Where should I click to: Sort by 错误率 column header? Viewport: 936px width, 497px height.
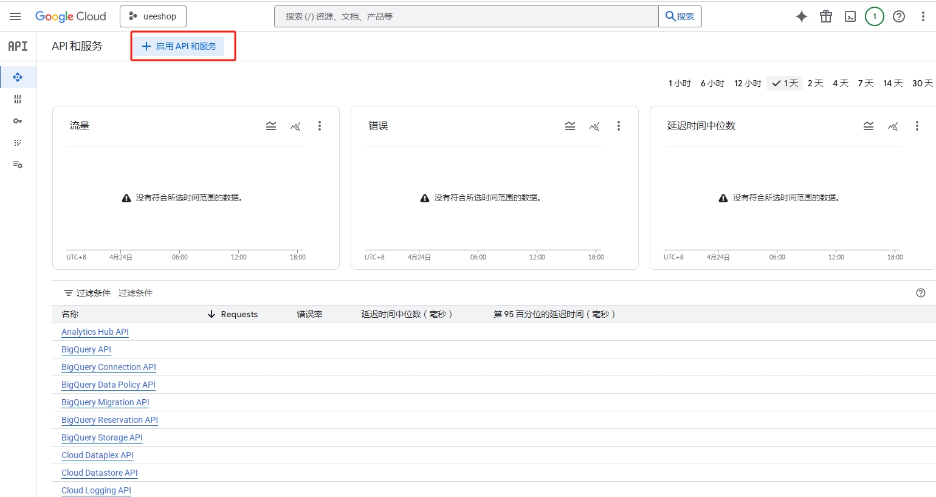tap(309, 314)
